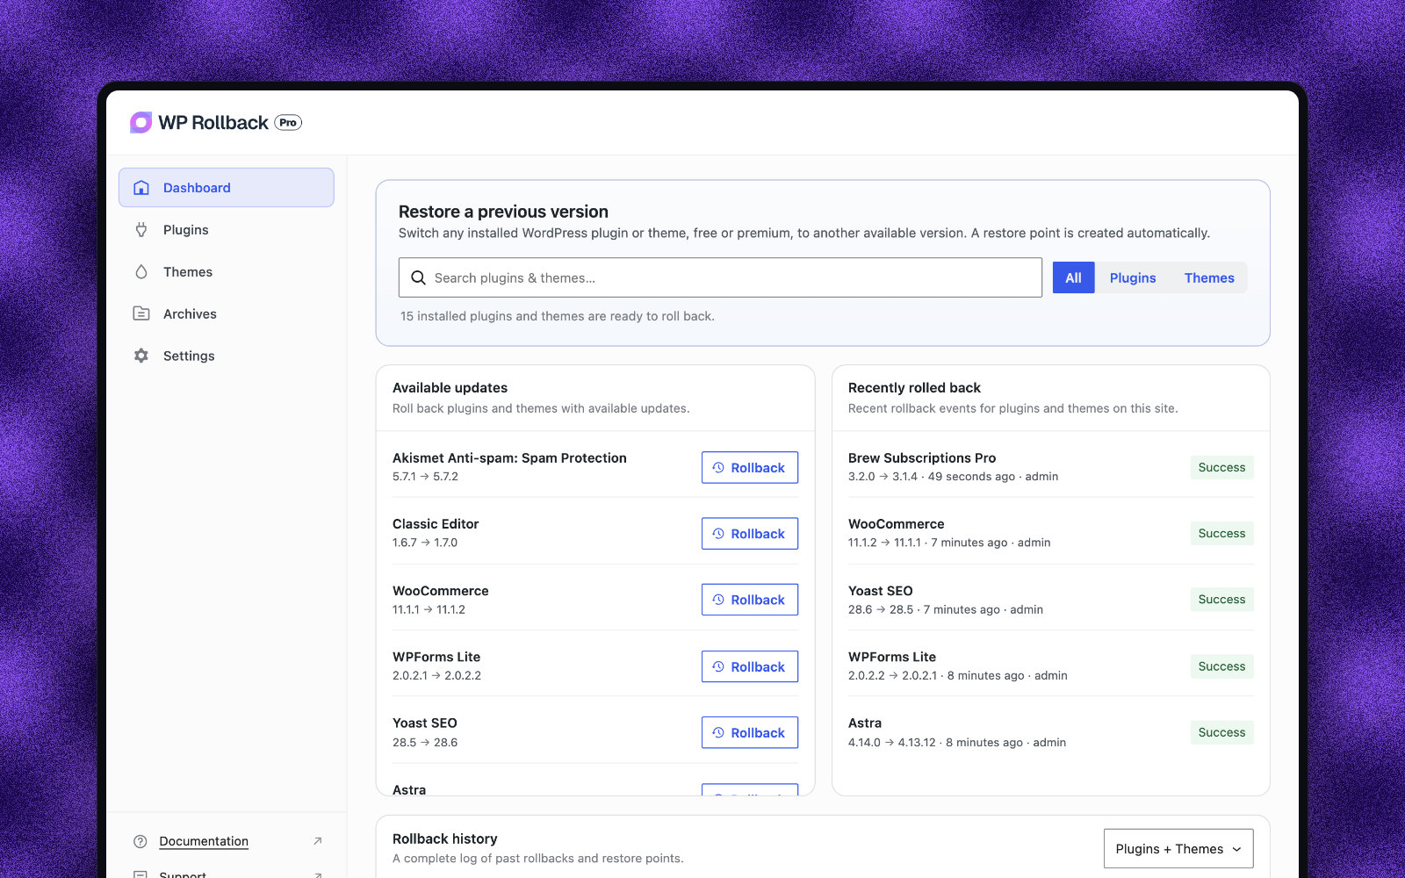Click the WP Rollback logo icon

(x=140, y=122)
